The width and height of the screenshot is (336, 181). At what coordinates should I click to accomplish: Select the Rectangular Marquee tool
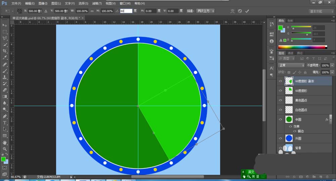(x=4, y=32)
